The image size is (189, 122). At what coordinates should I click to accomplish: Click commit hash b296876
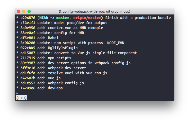coord(28,18)
